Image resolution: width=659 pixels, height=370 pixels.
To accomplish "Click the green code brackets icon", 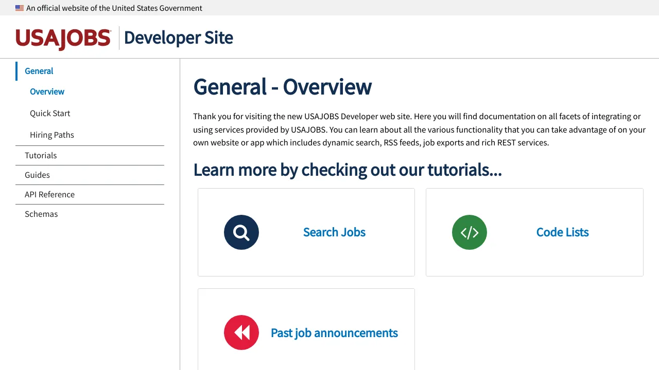I will click(x=470, y=232).
